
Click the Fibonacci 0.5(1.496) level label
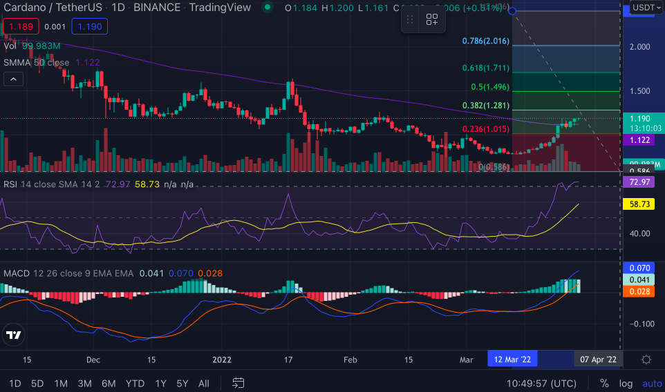tap(490, 87)
